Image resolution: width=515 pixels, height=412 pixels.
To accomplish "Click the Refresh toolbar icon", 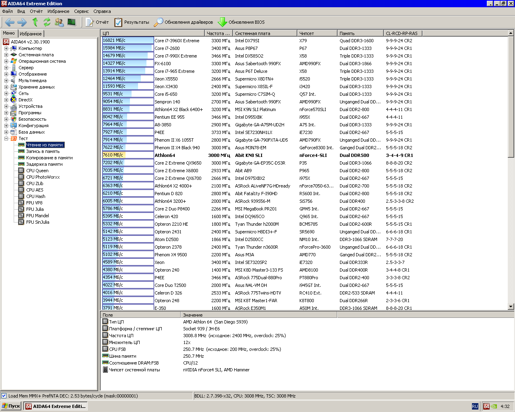I will point(47,22).
